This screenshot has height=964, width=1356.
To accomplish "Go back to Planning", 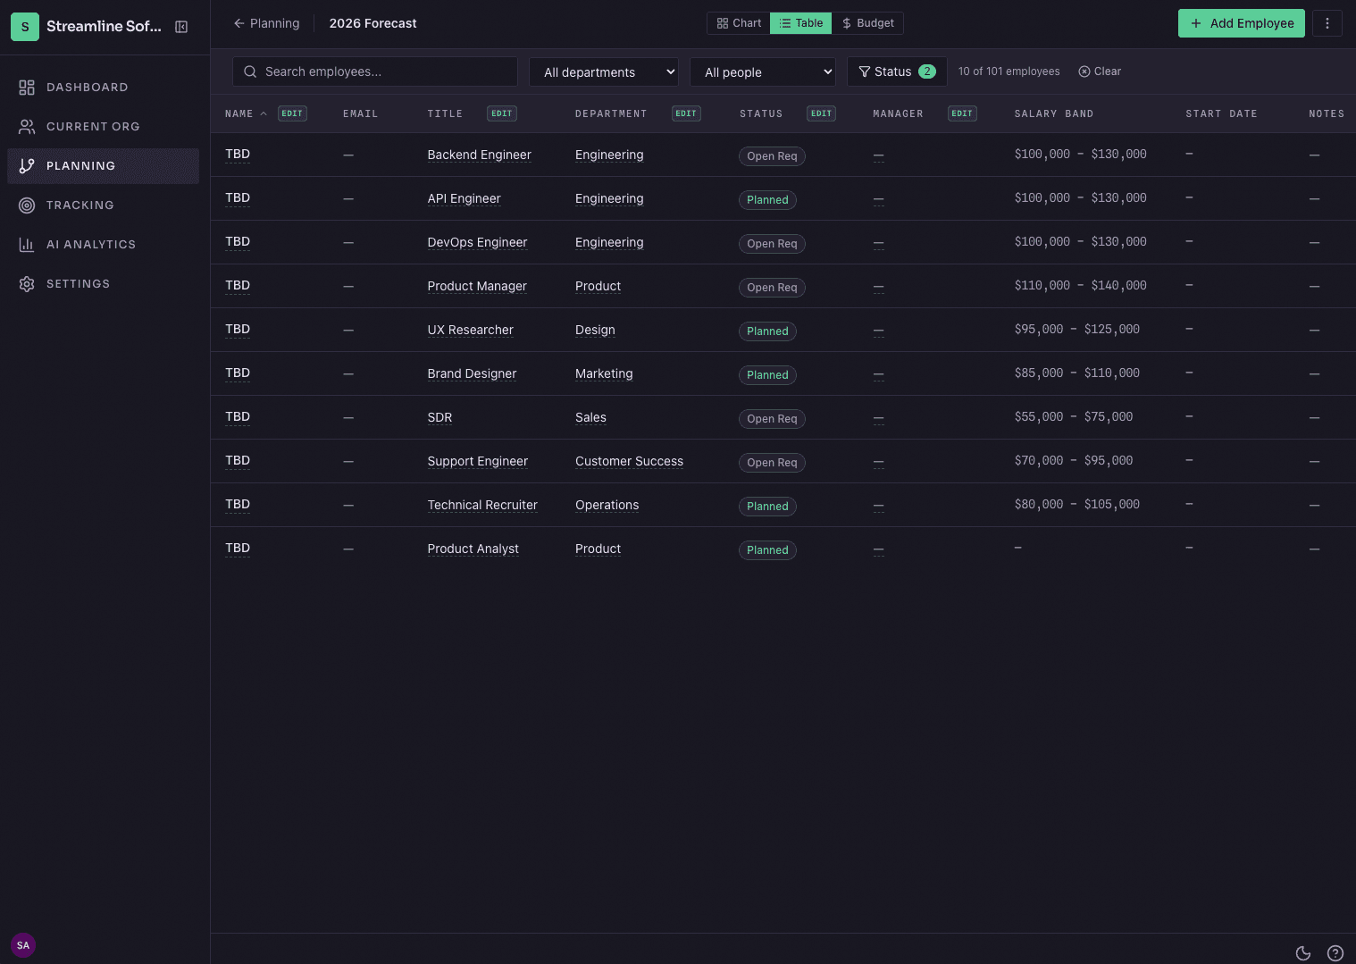I will (x=266, y=23).
